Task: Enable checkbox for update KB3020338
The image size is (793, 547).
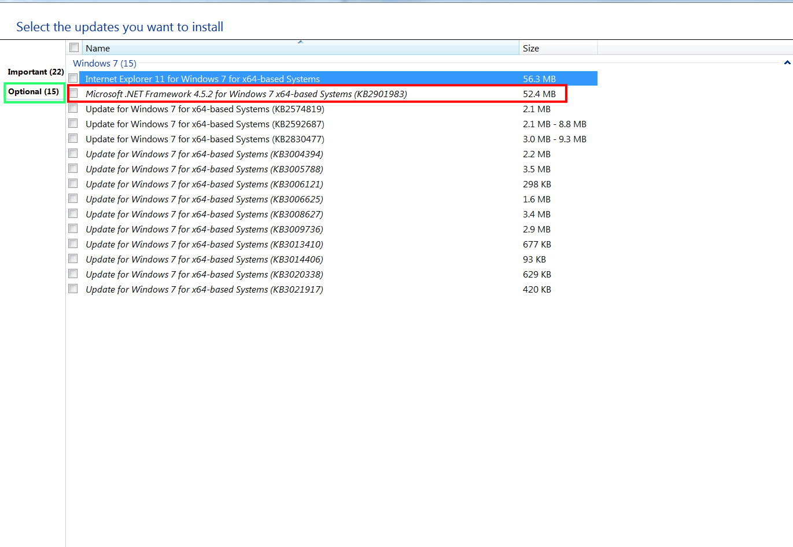Action: point(73,273)
